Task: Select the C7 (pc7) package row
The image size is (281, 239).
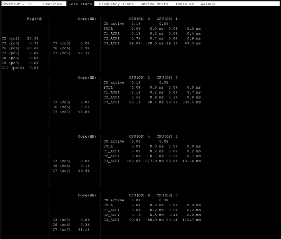Action: (20, 53)
